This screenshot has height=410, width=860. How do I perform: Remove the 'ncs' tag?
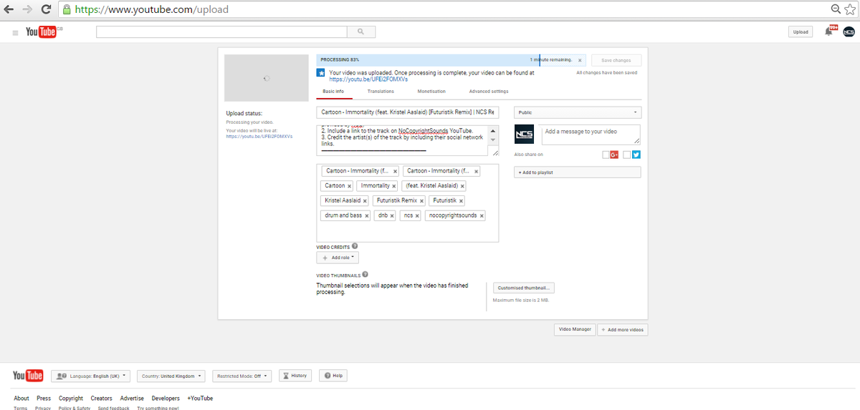[x=417, y=216]
